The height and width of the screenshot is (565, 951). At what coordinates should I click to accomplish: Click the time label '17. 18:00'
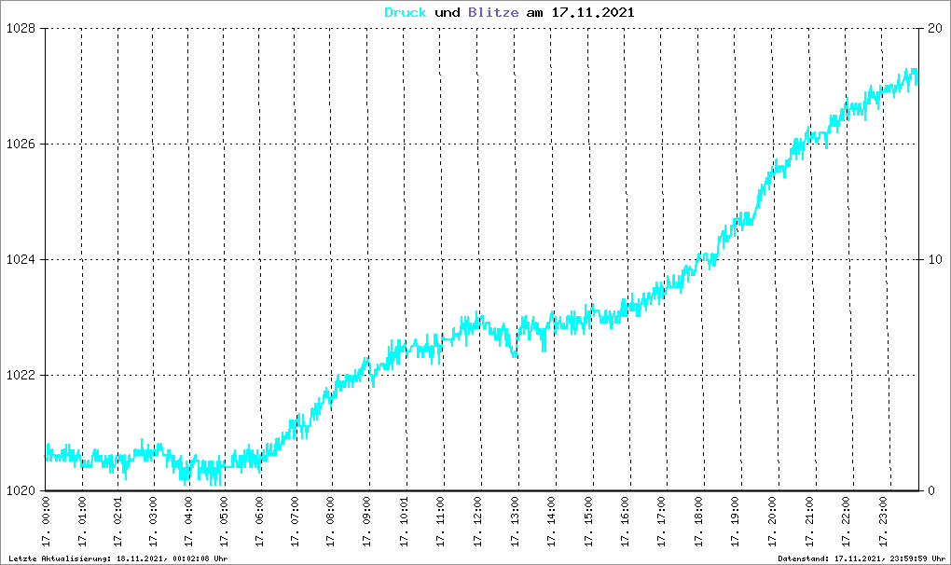coord(698,521)
